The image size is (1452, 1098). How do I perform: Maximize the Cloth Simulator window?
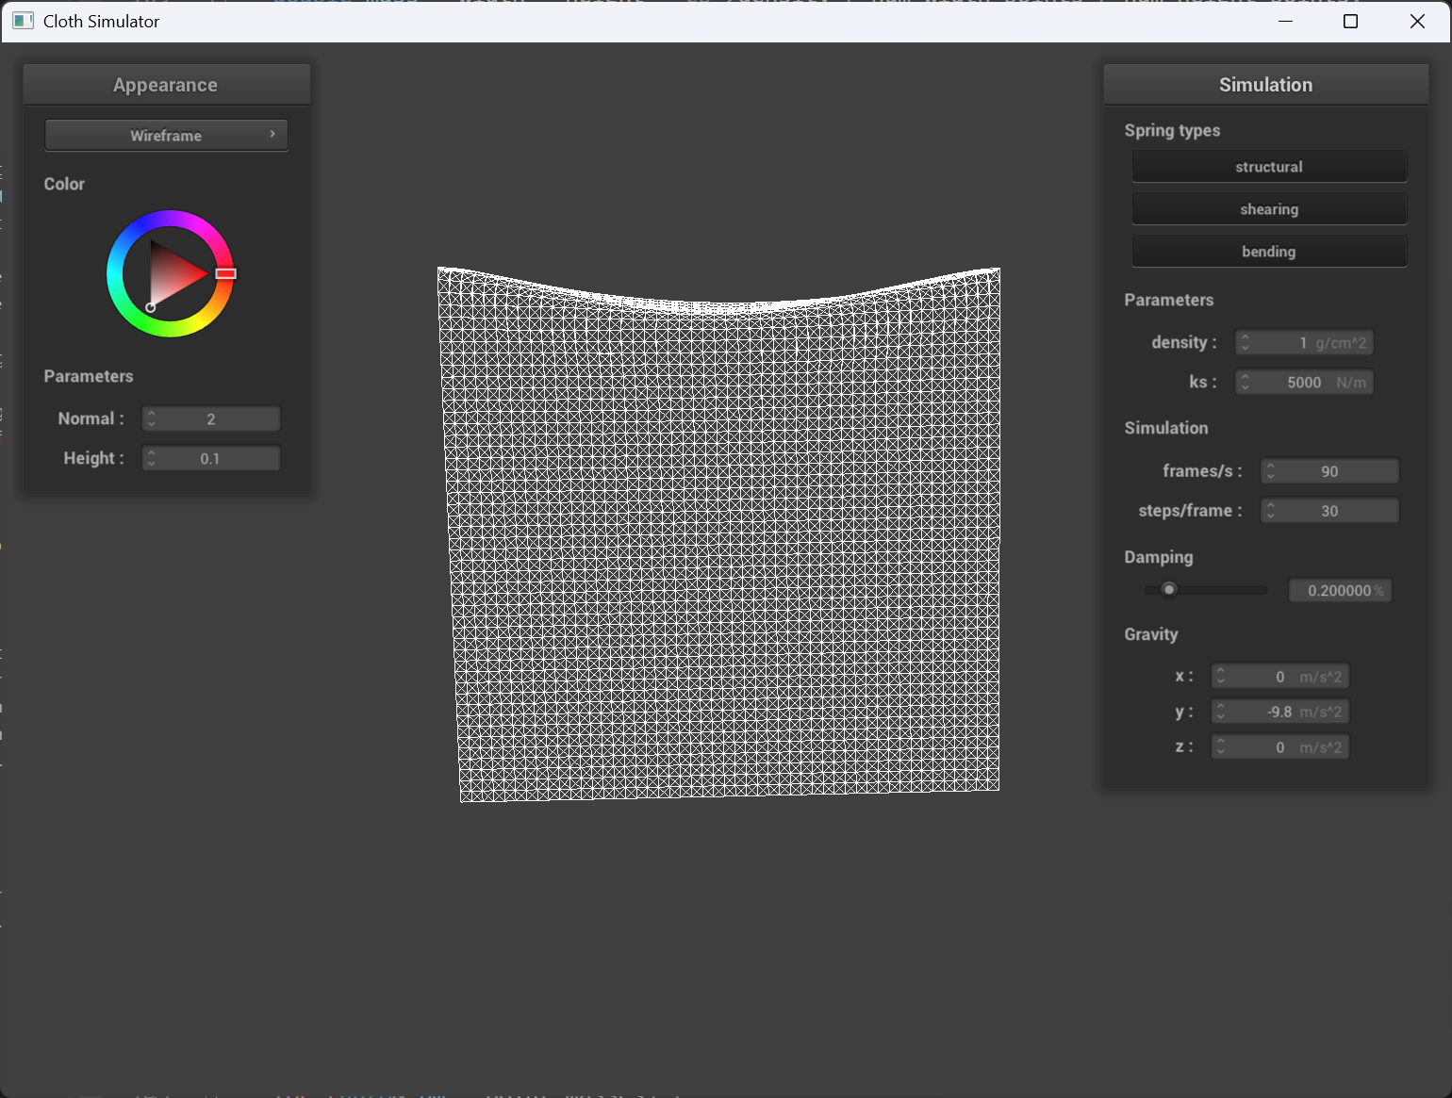pyautogui.click(x=1350, y=21)
